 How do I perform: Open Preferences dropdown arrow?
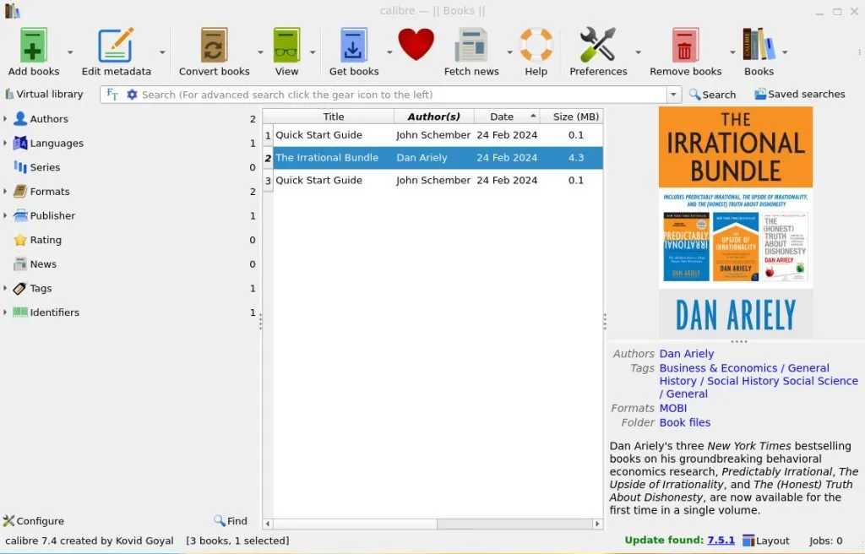coord(639,52)
